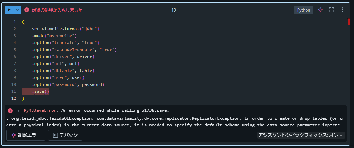The image size is (354, 148).
Task: Run the cell with the play button
Action: tap(9, 10)
